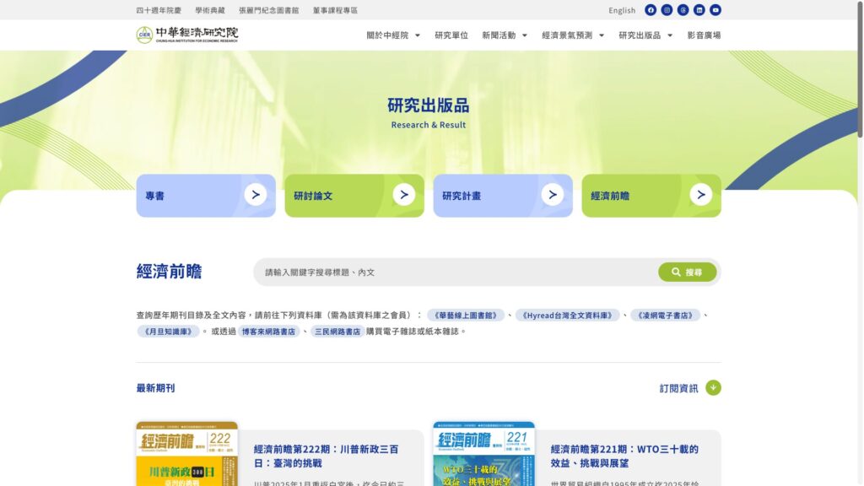Expand the 關於中經院 dropdown menu
Screen dimensions: 864x486
click(393, 35)
